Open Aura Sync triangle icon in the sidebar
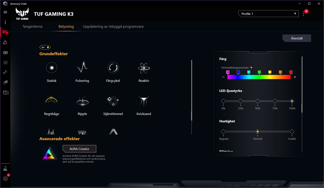This screenshot has height=188, width=324. (5, 42)
